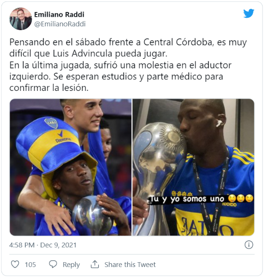Open Emiliano Raddi's profile avatar

(x=21, y=19)
